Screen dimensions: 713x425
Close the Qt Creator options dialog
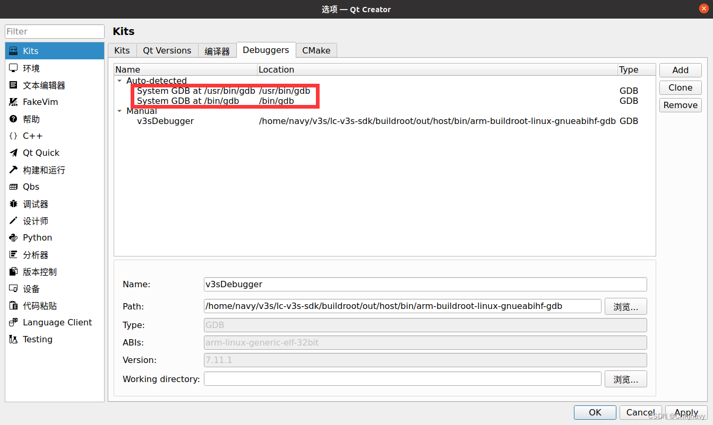tap(703, 8)
